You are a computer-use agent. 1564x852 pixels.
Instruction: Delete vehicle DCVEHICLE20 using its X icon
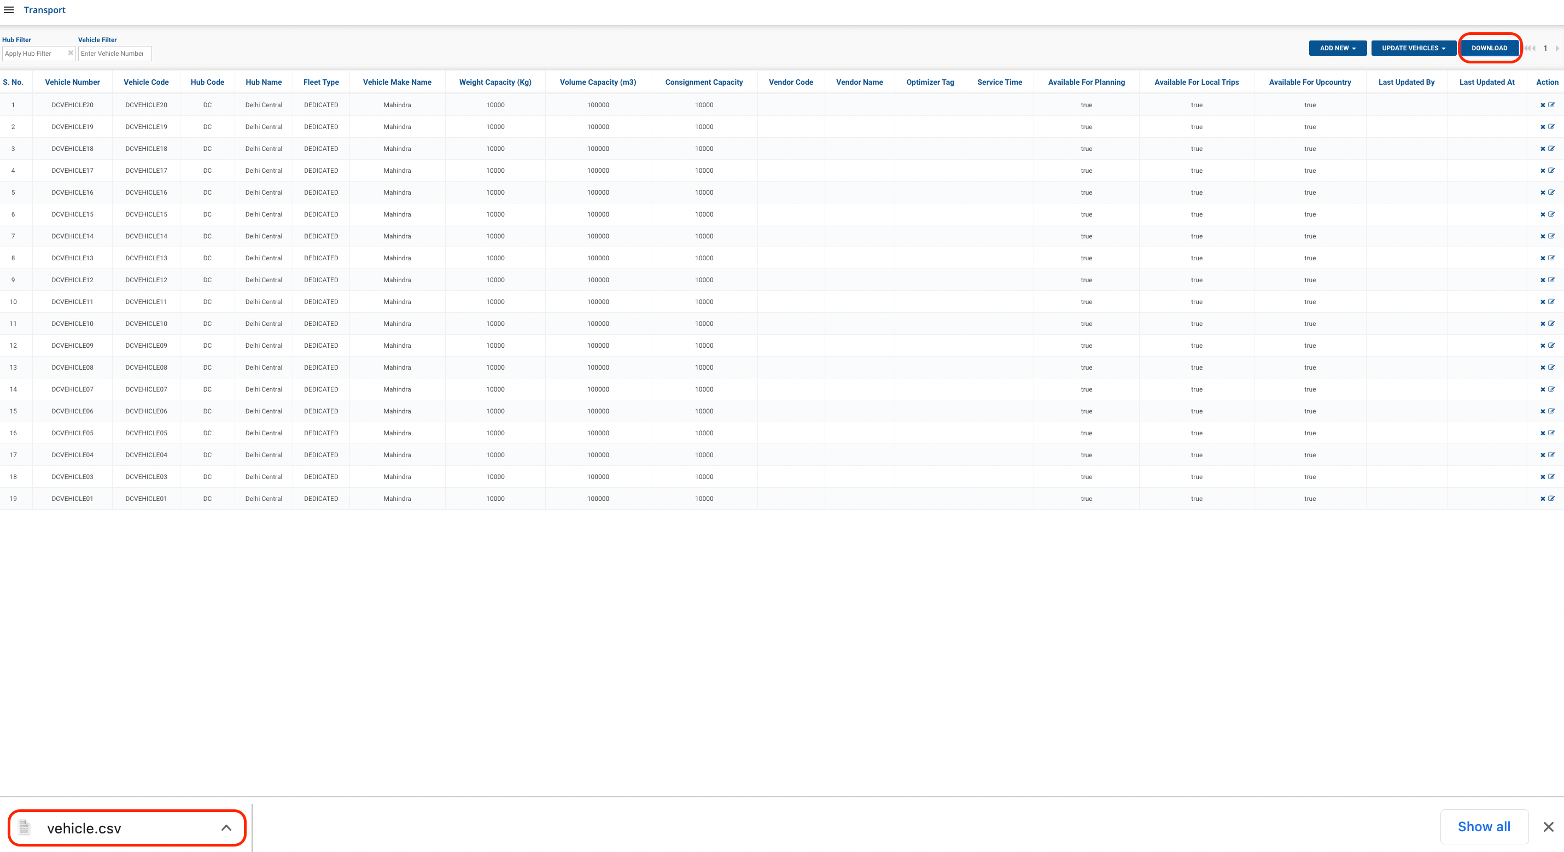pos(1542,105)
